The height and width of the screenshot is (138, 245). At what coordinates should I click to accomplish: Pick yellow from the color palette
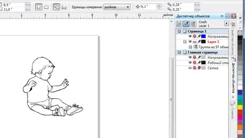[240, 107]
